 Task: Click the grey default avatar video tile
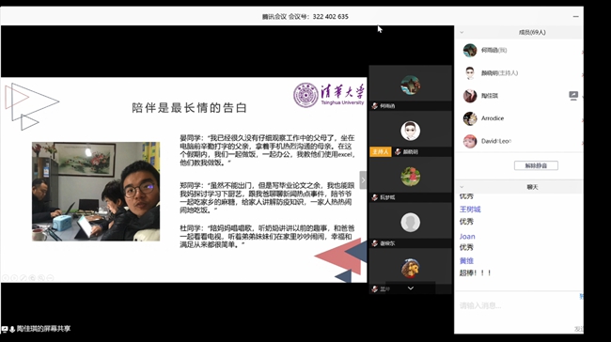[411, 223]
